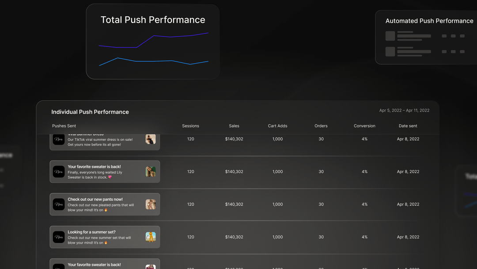Open 'Check out our new pants now!' push
Image resolution: width=477 pixels, height=269 pixels.
point(105,204)
